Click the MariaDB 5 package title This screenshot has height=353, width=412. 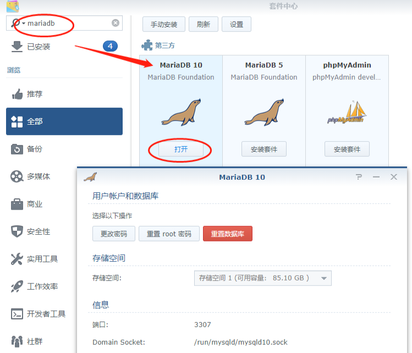(264, 65)
